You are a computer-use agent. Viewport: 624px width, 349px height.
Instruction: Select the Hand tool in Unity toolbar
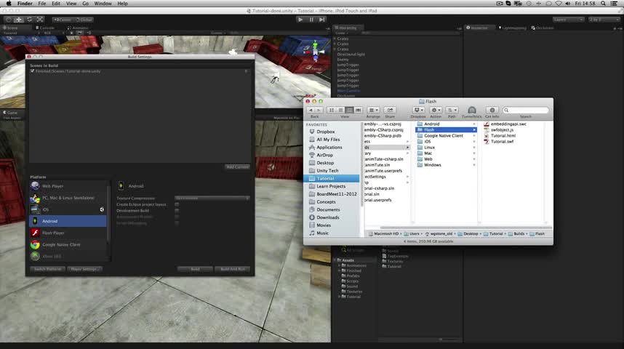8,20
